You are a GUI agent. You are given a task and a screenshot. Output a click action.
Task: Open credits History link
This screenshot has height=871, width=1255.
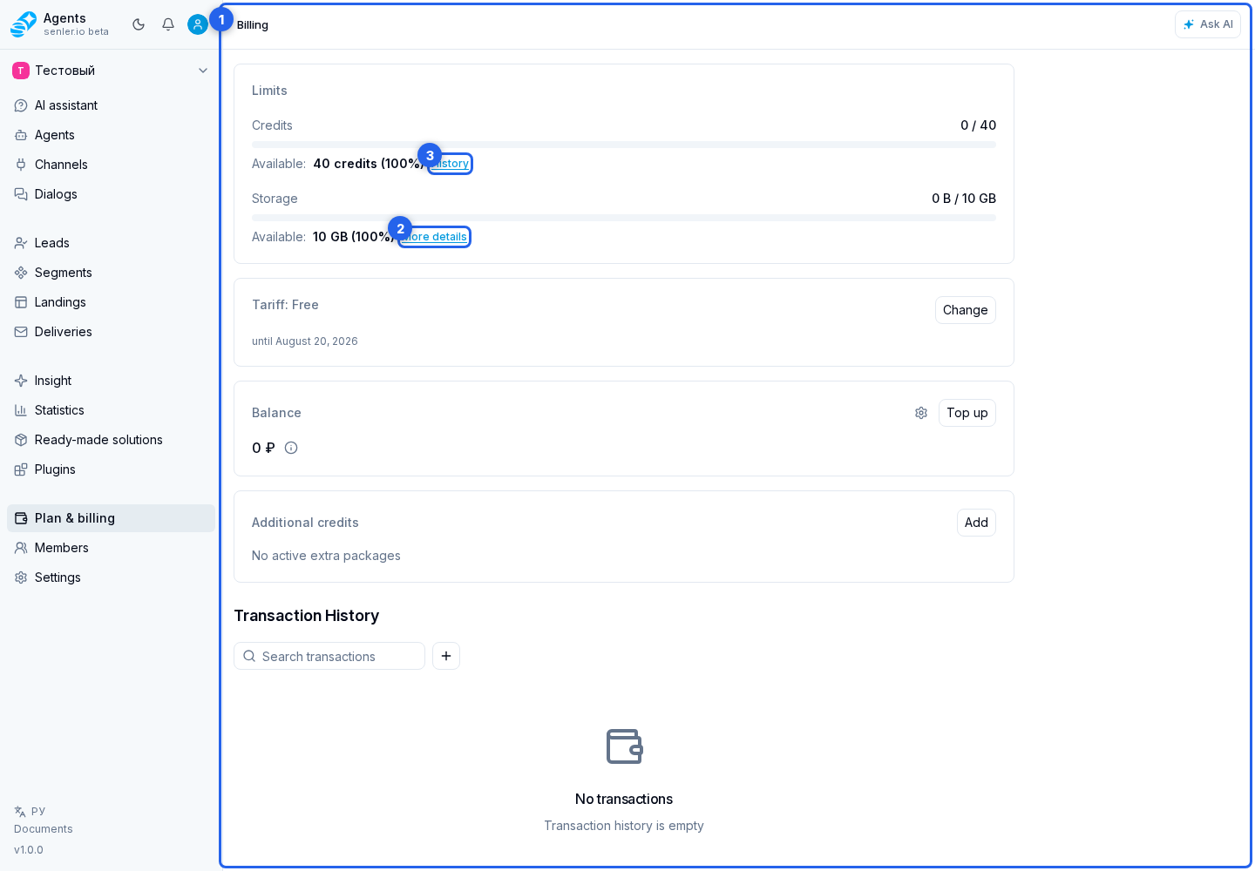click(450, 164)
